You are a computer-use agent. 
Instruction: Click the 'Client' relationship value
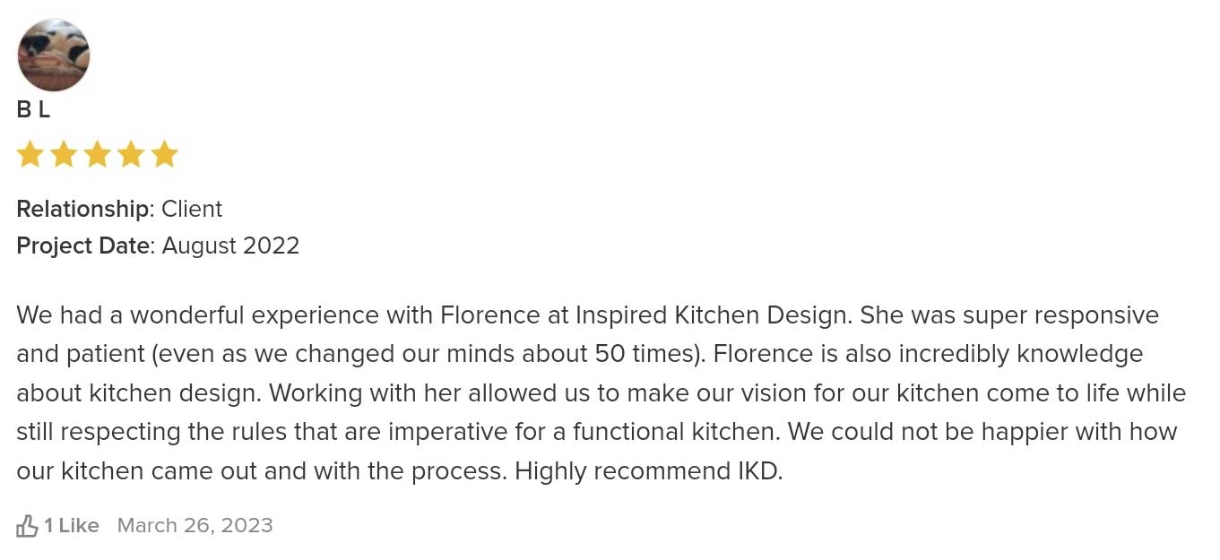tap(192, 209)
